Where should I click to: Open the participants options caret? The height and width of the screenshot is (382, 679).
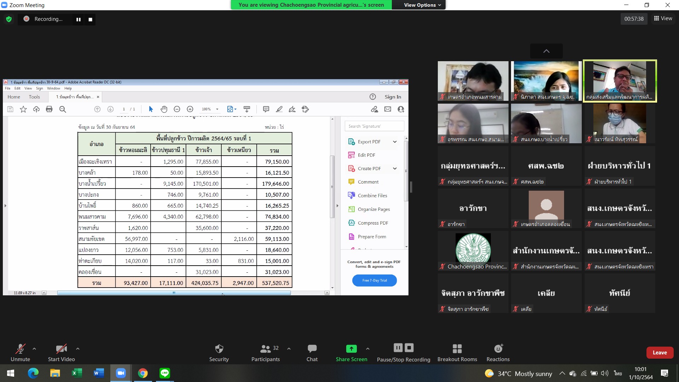289,349
